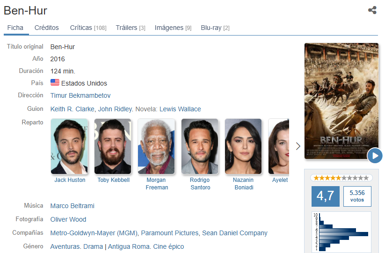
Task: Click the United States flag icon
Action: tap(55, 82)
